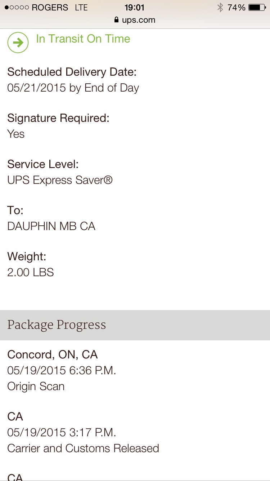Tap the ROGERS LTE carrier label
Screen dimensions: 270x481
click(x=60, y=8)
